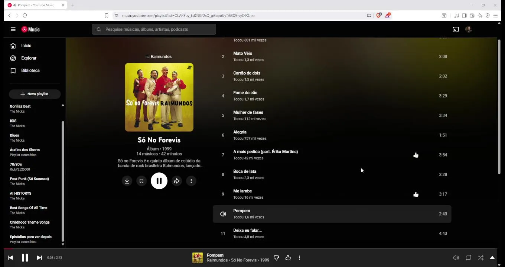505x267 pixels.
Task: Share the album
Action: tap(177, 181)
